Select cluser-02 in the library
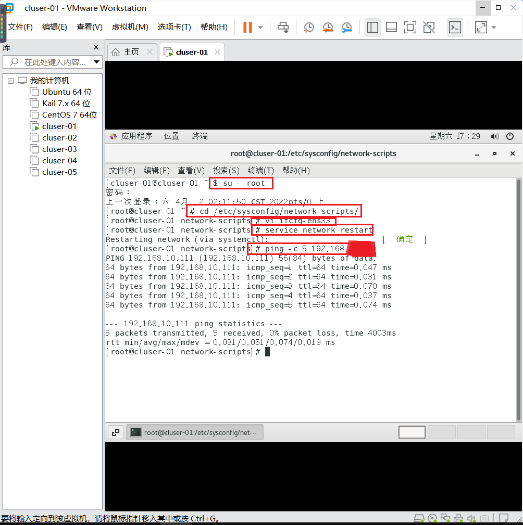 click(x=54, y=137)
